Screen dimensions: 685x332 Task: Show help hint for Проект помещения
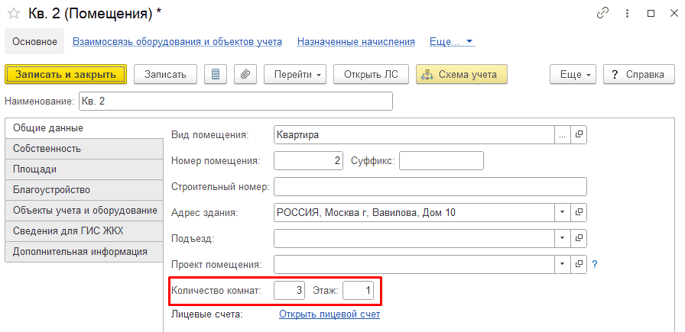(x=594, y=264)
